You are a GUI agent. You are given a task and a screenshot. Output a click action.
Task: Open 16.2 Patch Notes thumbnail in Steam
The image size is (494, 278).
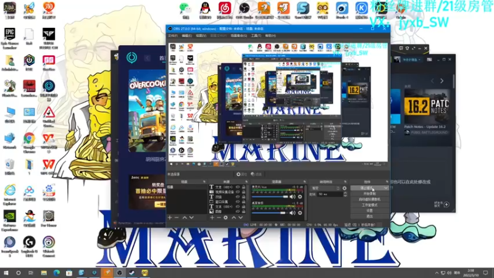pyautogui.click(x=427, y=106)
